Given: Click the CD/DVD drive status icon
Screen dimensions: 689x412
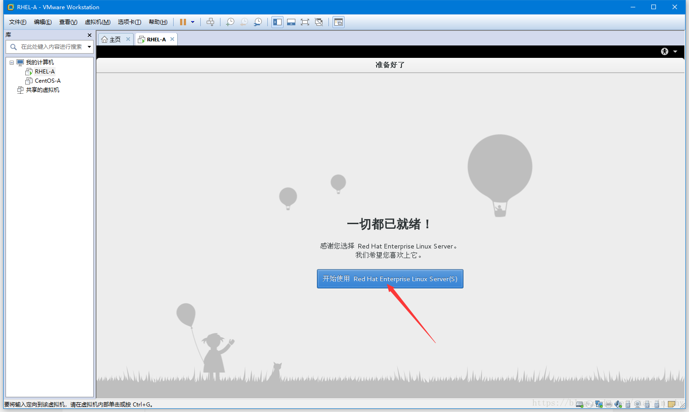Looking at the screenshot, I should pyautogui.click(x=589, y=404).
